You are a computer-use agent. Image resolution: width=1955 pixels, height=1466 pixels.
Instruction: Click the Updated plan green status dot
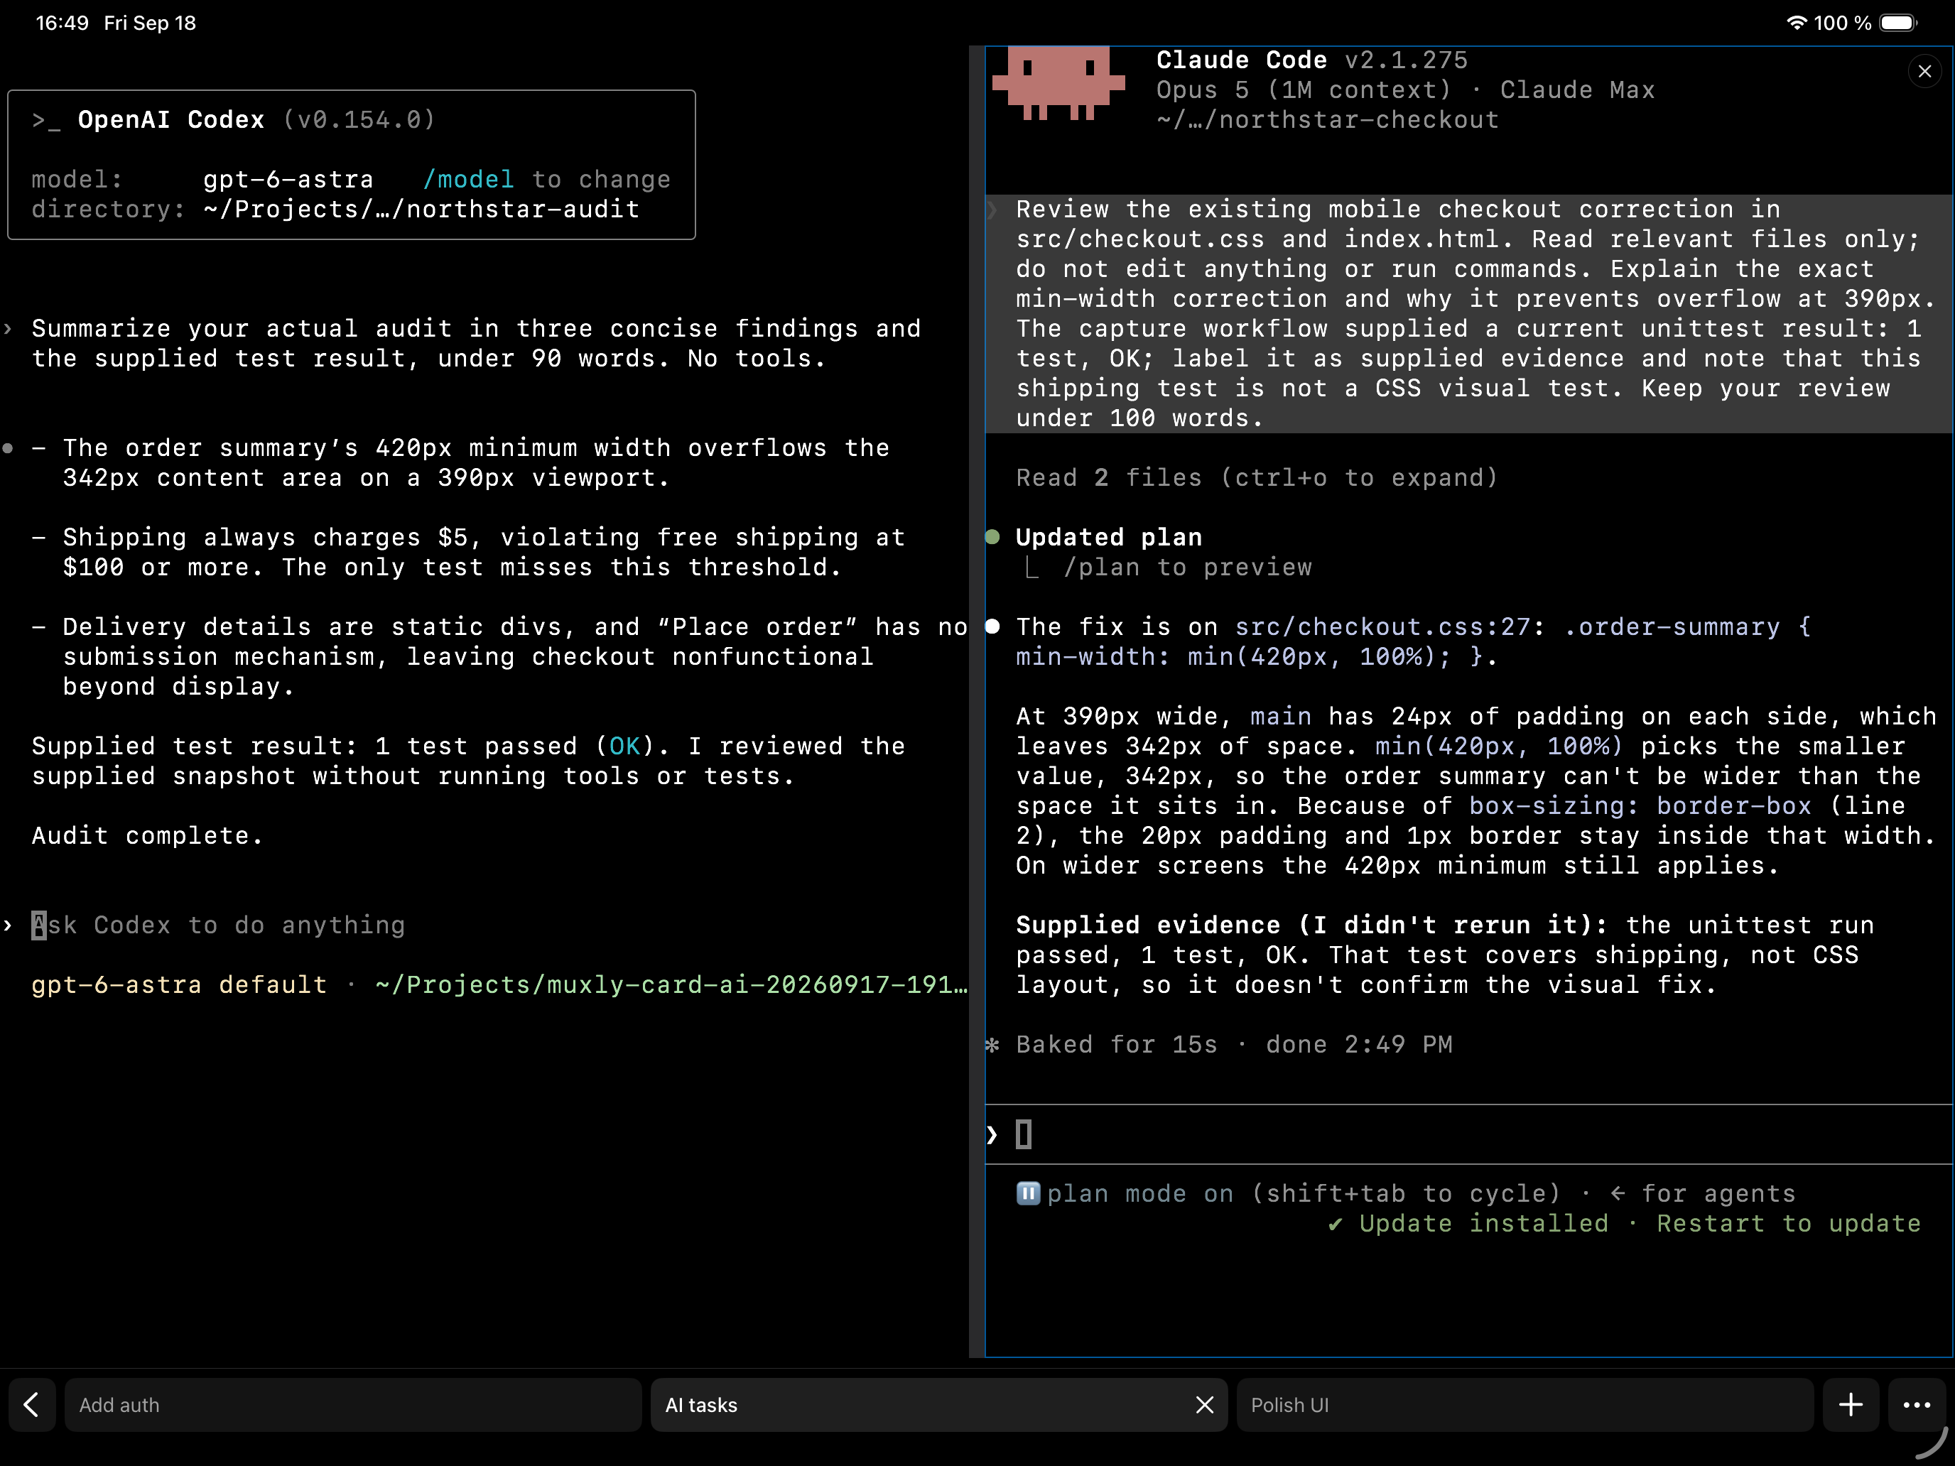[992, 537]
